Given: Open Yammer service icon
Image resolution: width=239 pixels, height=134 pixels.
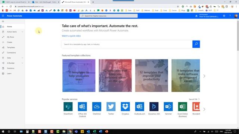Looking at the screenshot, I should tap(168, 106).
